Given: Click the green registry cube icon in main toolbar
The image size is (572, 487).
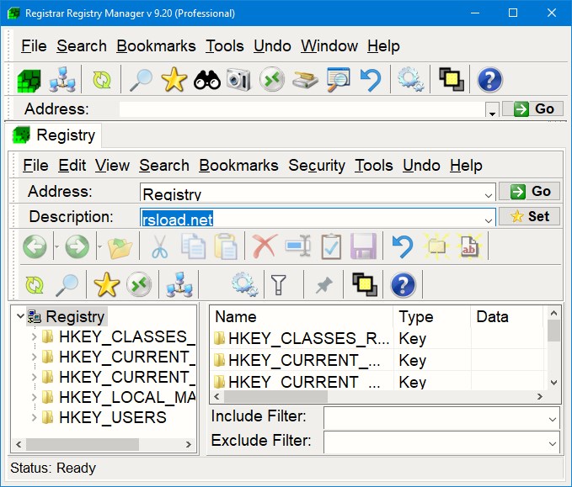Looking at the screenshot, I should (29, 80).
